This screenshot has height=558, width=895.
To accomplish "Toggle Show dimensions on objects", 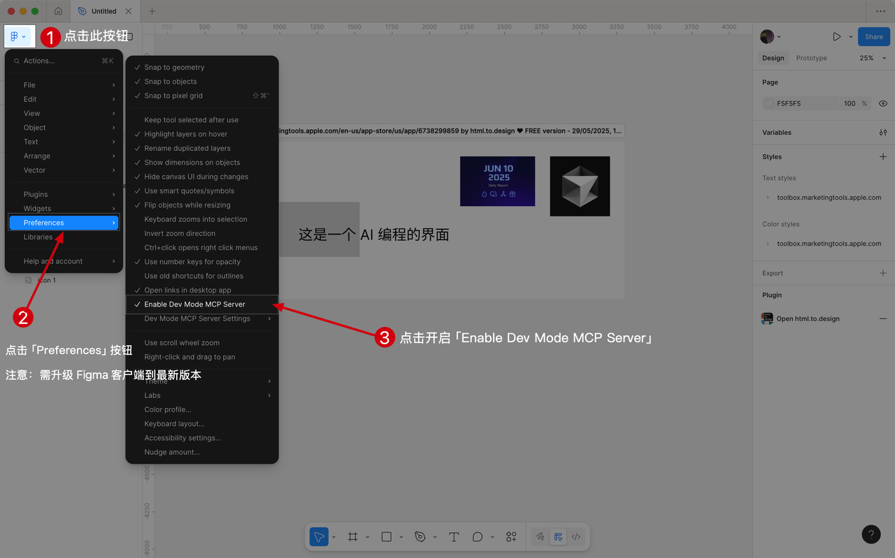I will pos(202,163).
